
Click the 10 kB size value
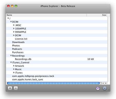coord(90,59)
